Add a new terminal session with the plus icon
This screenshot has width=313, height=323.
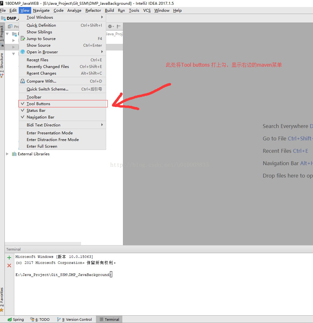click(x=9, y=258)
